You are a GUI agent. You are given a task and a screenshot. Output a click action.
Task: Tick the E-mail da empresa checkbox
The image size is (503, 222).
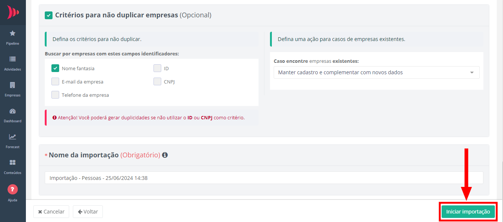[x=55, y=82]
